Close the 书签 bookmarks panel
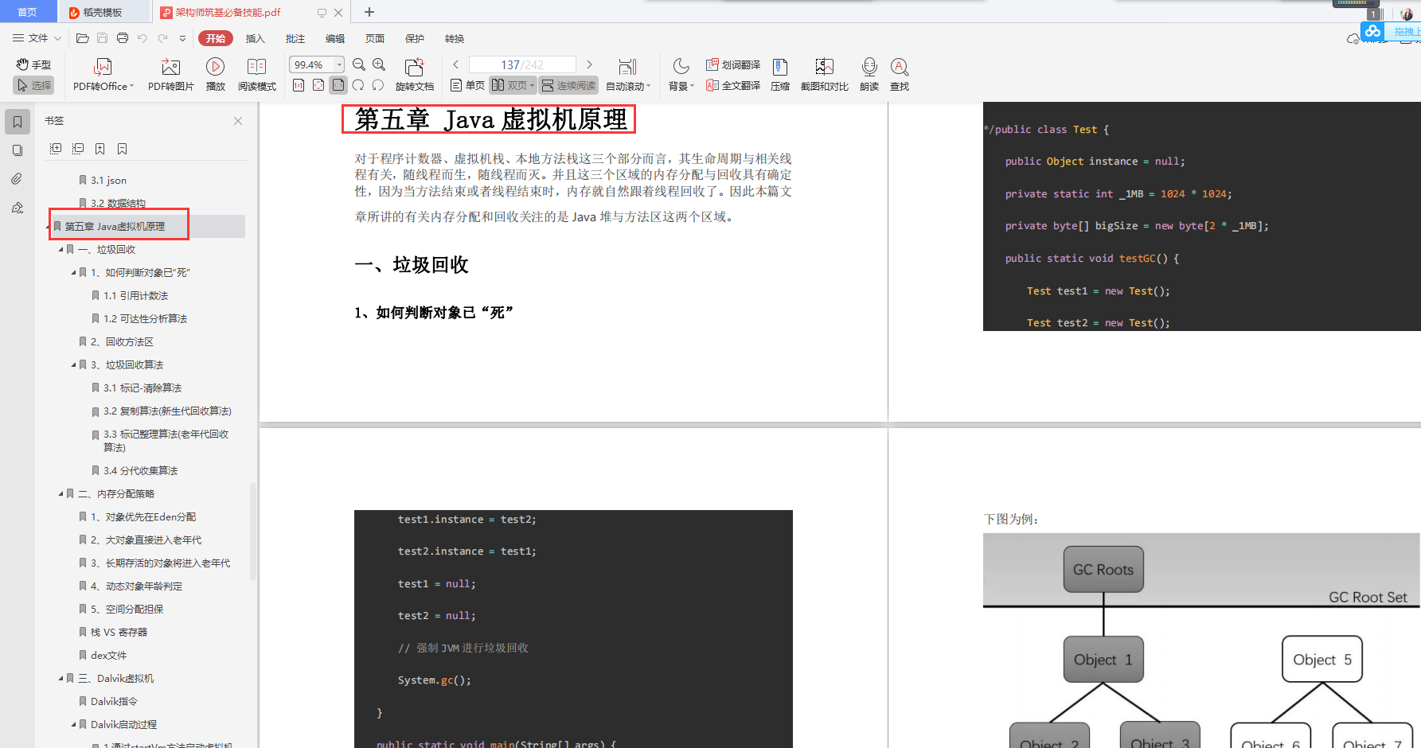This screenshot has height=748, width=1421. pos(238,121)
